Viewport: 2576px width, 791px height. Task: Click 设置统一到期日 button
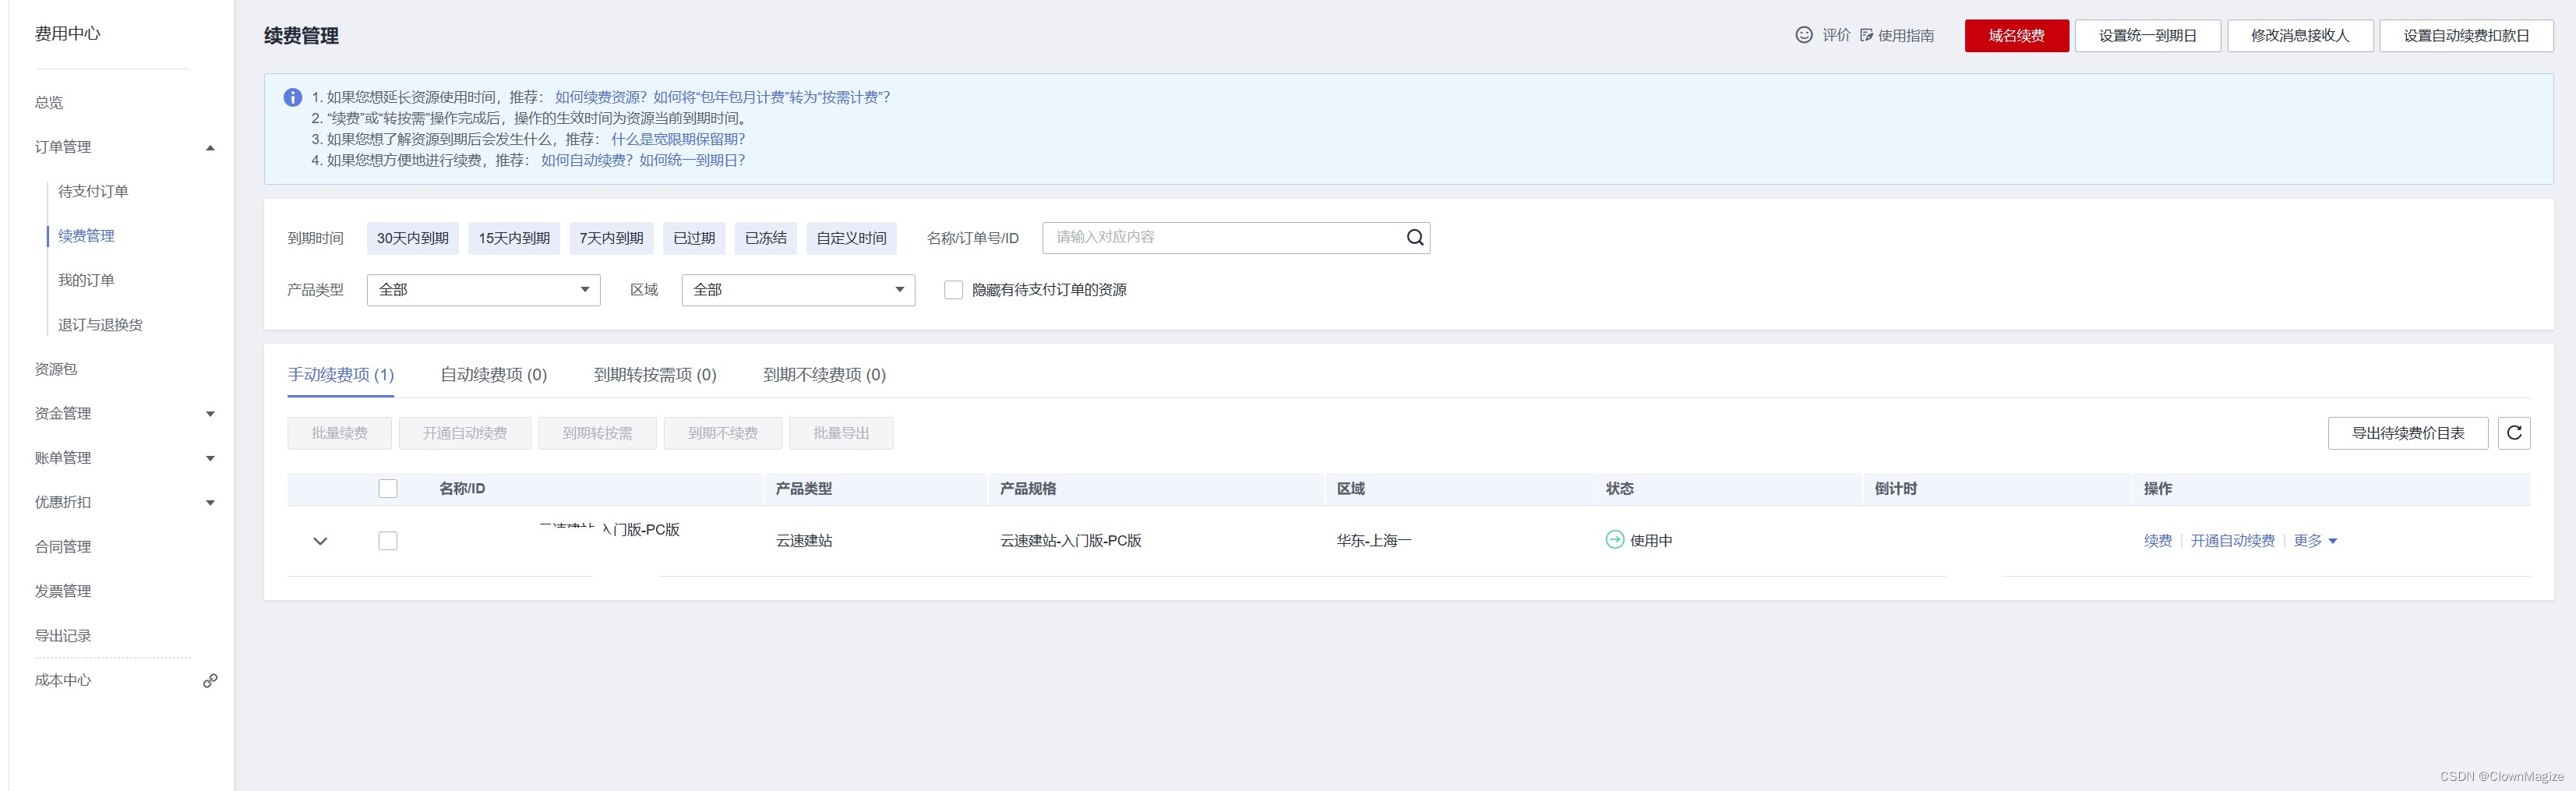pos(2147,36)
